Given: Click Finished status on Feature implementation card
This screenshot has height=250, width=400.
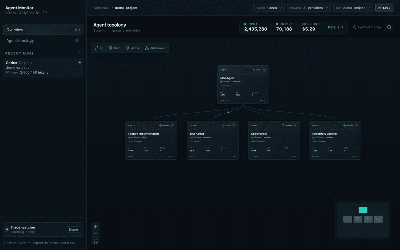Looking at the screenshot, I should coord(164,125).
